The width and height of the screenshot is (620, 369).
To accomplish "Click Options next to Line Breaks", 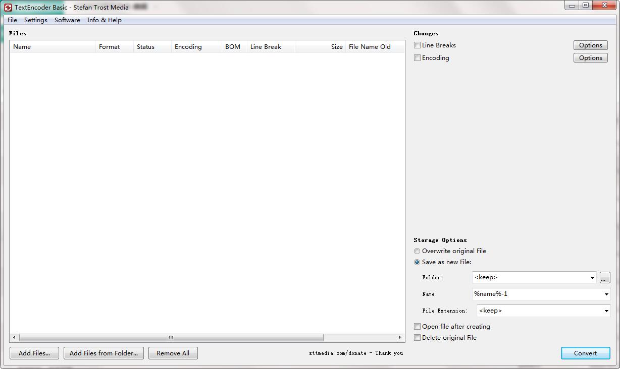I will 590,45.
